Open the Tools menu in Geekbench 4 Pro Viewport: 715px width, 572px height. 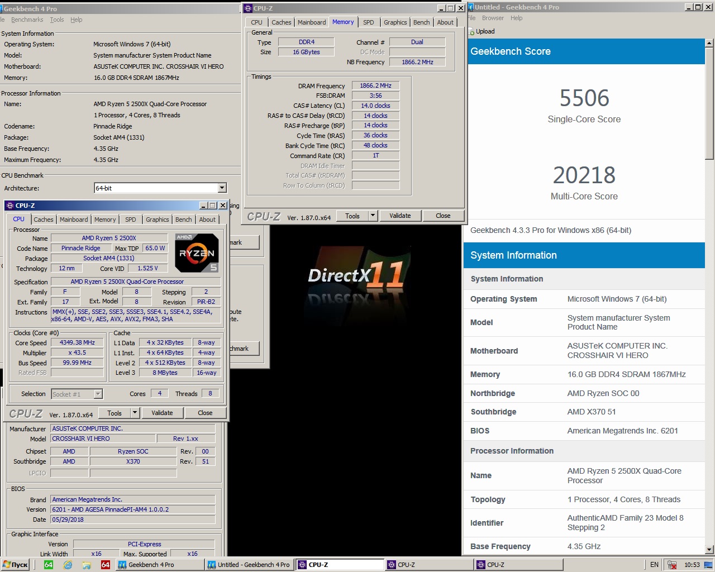57,20
